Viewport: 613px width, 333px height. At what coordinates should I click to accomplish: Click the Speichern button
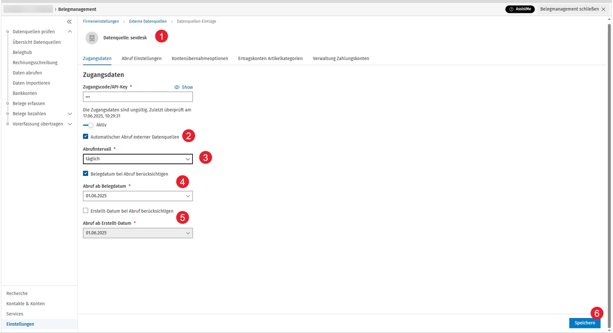pyautogui.click(x=585, y=323)
